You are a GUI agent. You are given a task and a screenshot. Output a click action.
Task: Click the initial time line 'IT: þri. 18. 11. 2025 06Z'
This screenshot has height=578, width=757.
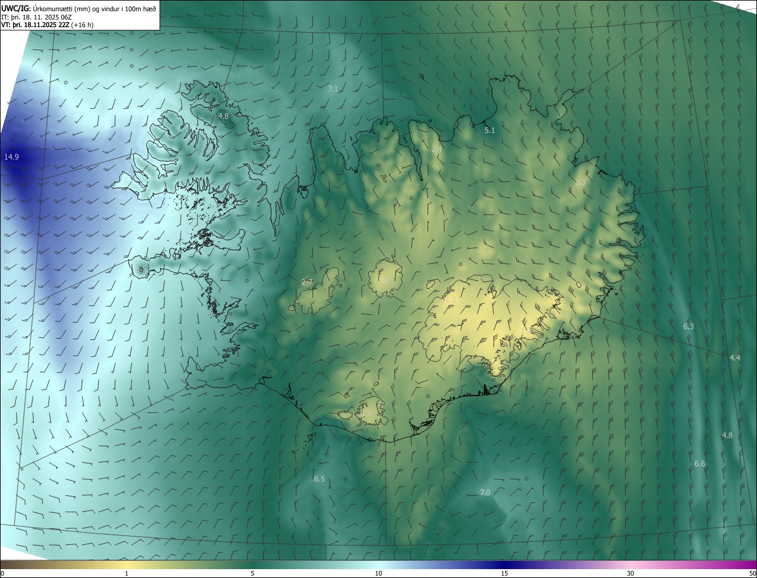[x=37, y=17]
